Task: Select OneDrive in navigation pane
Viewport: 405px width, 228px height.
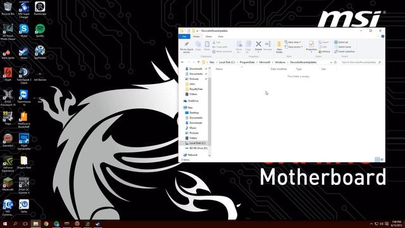Action: (191, 101)
